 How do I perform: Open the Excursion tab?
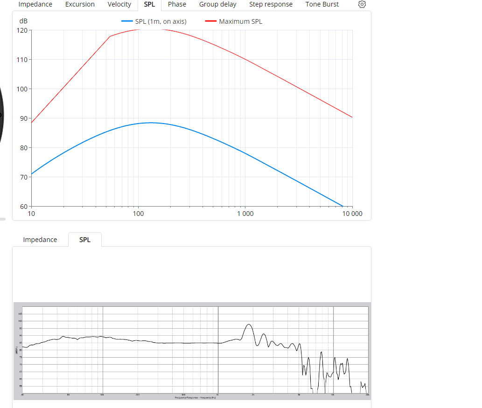tap(80, 4)
